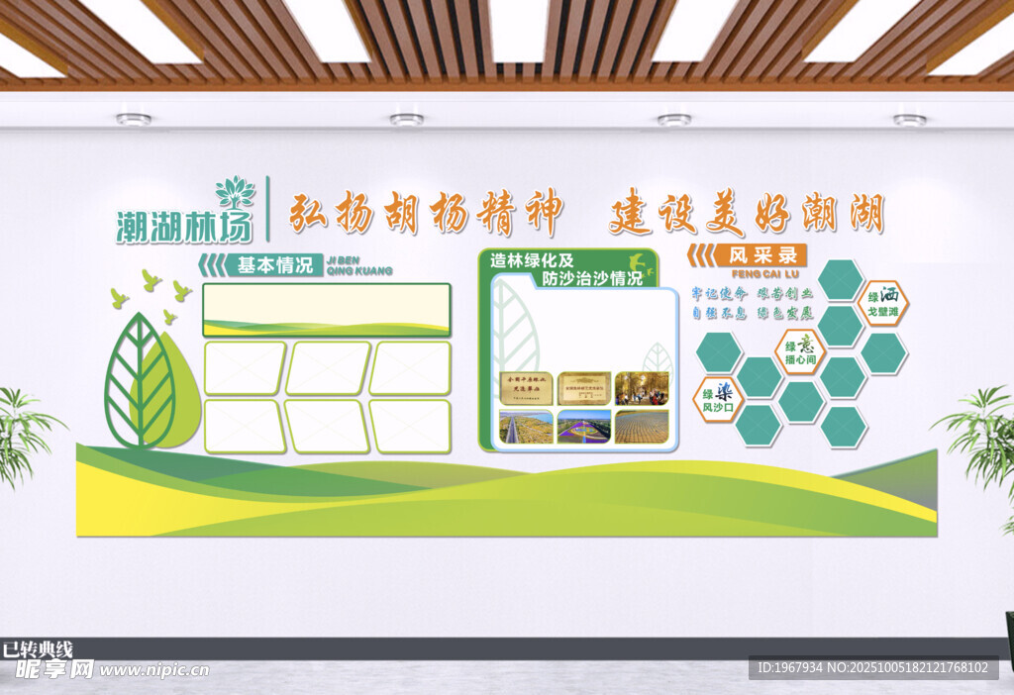The image size is (1014, 695).
Task: Open the 基本情况 section header
Action: (275, 265)
